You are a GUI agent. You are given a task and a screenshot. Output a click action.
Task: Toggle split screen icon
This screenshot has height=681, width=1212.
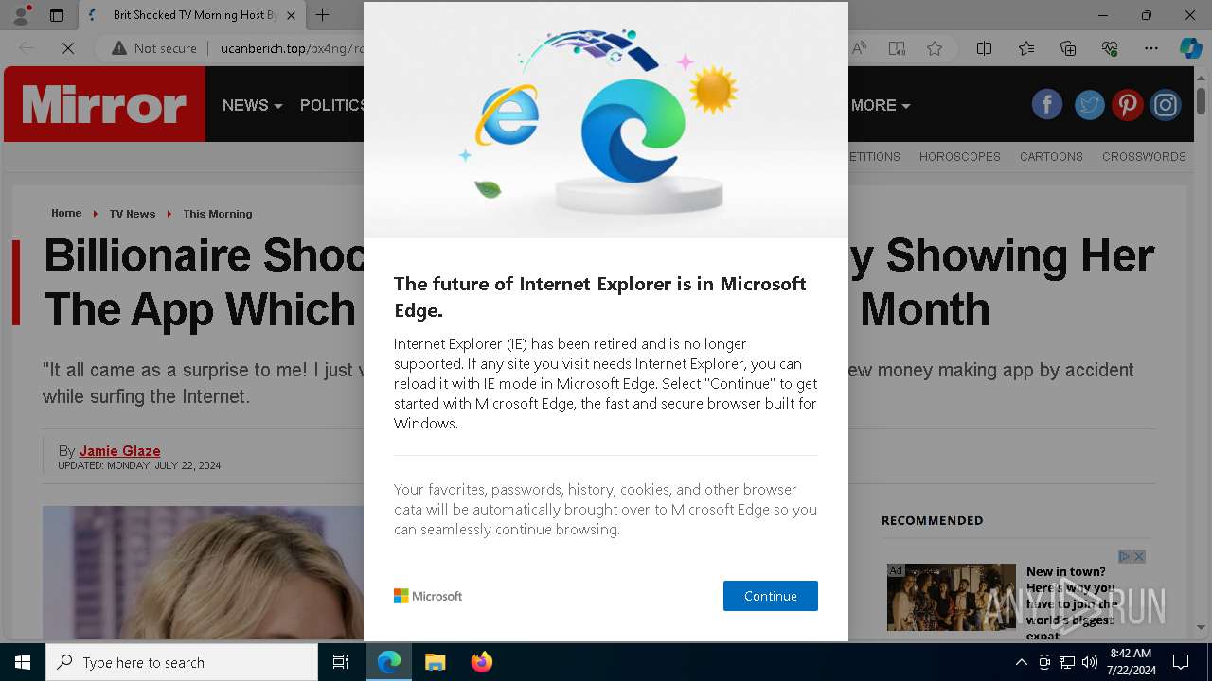(x=984, y=48)
